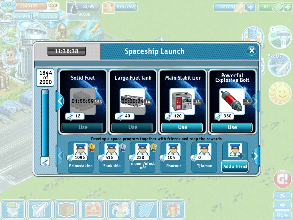Add coins with the blue plus button
Image resolution: width=293 pixels, height=220 pixels.
pyautogui.click(x=251, y=7)
